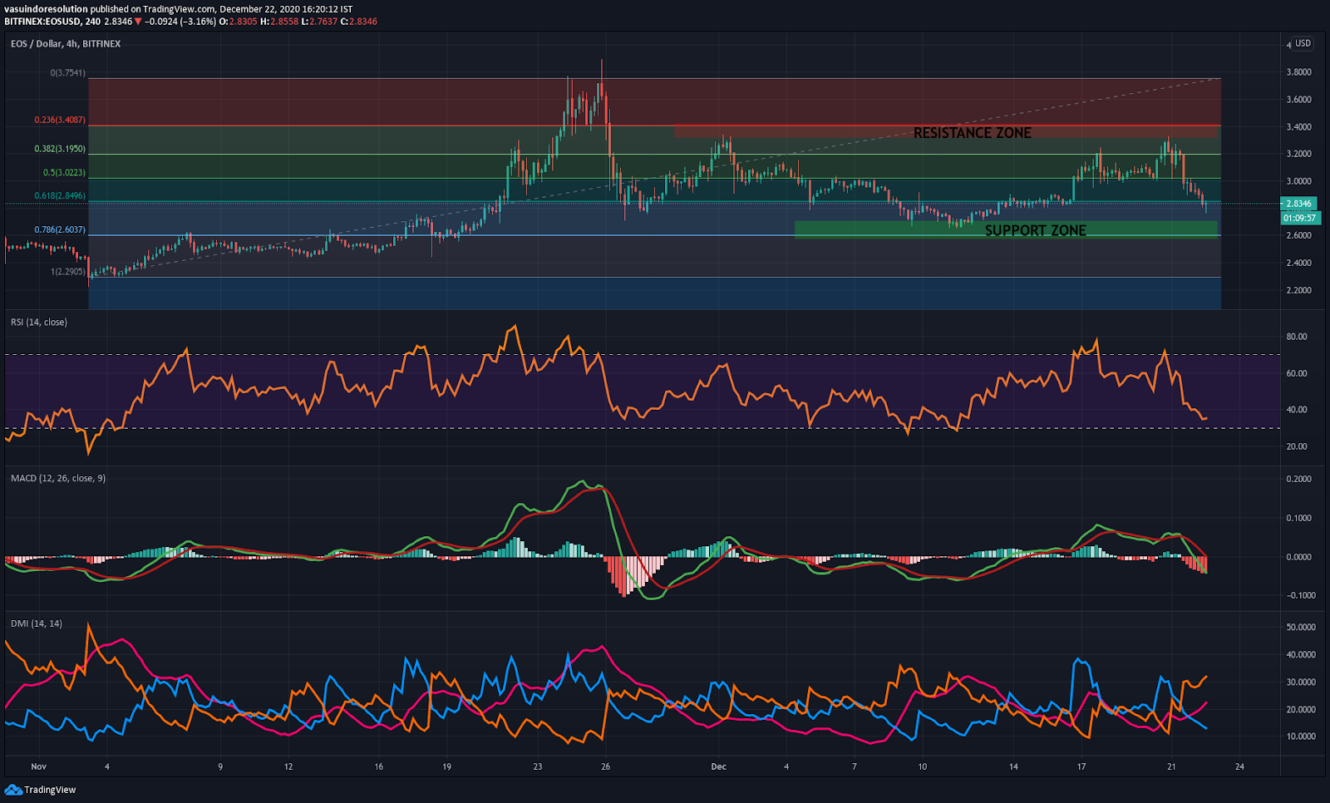
Task: Select the BITFINEX:EOSUSD symbol in the header
Action: (42, 22)
